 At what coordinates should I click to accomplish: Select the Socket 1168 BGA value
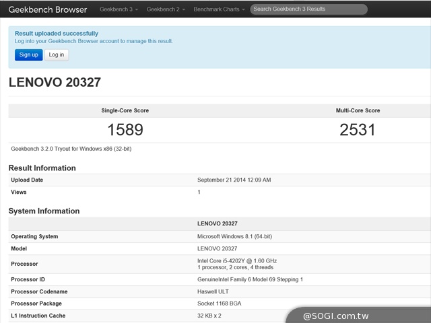point(219,303)
